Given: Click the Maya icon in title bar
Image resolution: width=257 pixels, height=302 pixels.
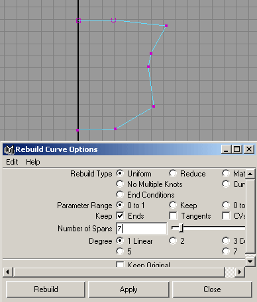Looking at the screenshot, I should tap(9, 149).
